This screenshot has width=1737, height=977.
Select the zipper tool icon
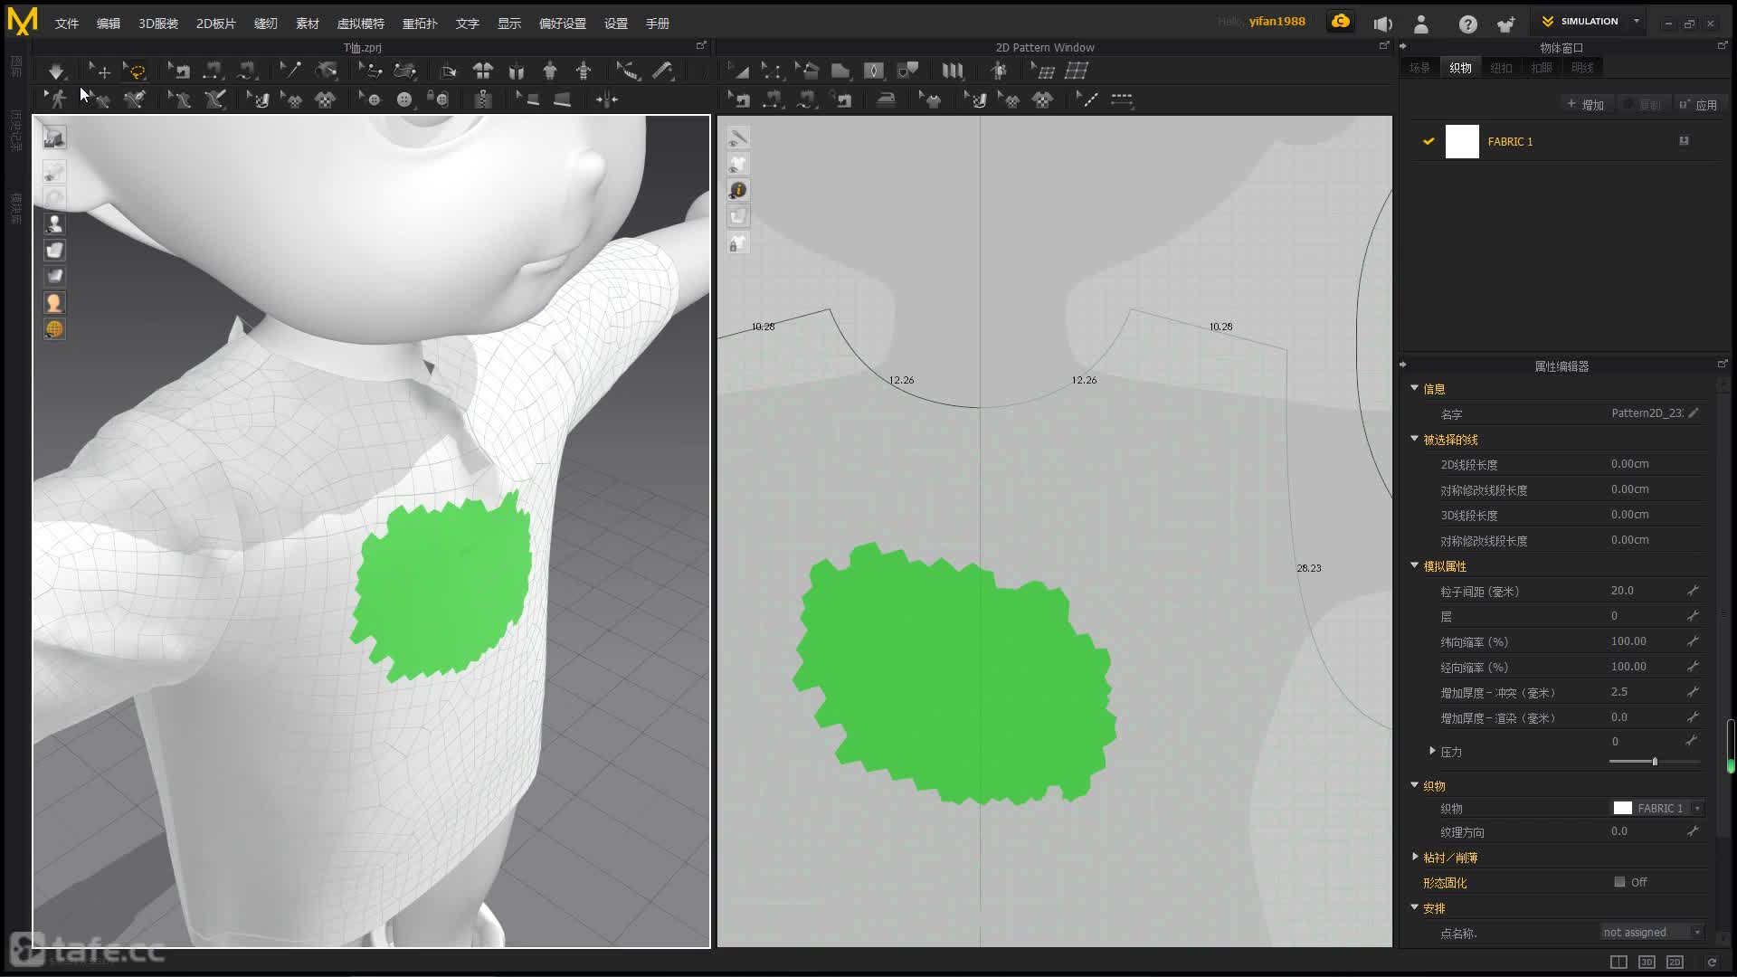point(483,100)
